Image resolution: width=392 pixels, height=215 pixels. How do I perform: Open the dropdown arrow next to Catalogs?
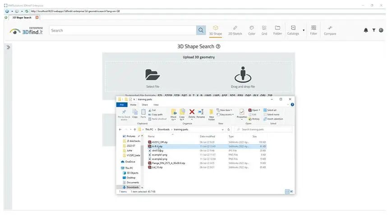[304, 30]
